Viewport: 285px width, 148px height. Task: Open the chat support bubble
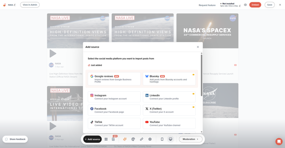point(279,141)
